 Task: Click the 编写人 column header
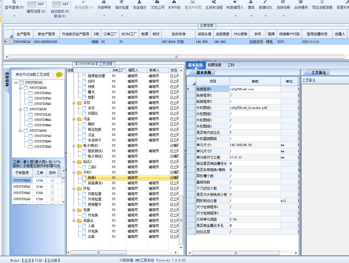tap(137, 70)
